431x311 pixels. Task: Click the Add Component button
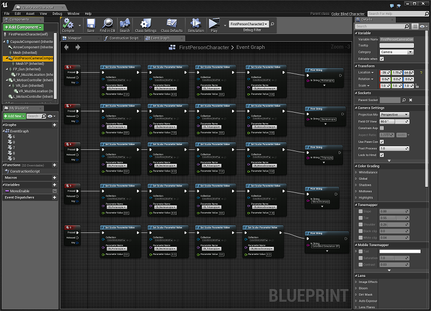pos(23,27)
